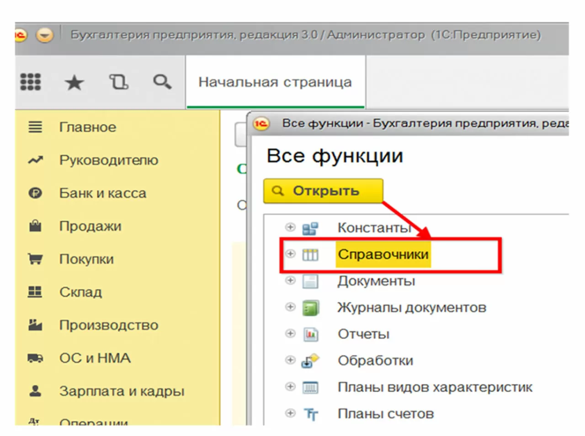The height and width of the screenshot is (436, 585).
Task: Open the Руководителю section
Action: (109, 160)
